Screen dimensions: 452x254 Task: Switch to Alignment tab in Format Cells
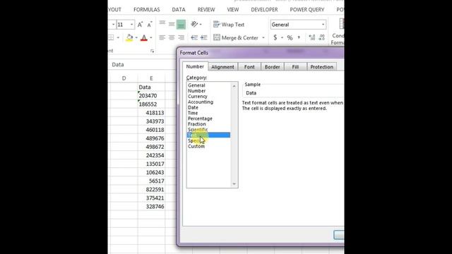223,67
